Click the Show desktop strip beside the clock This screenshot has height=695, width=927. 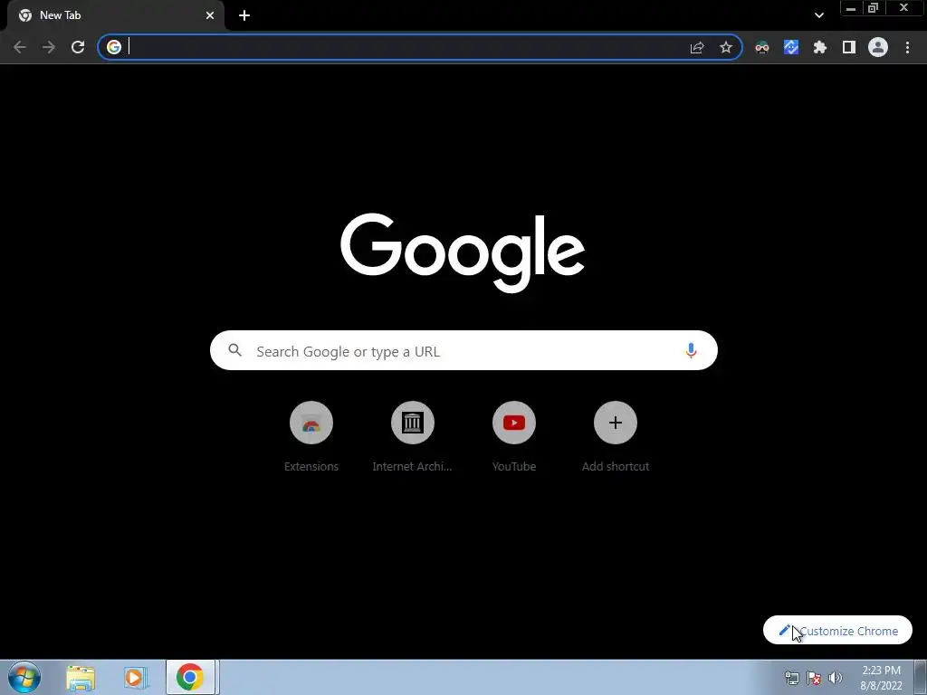921,677
